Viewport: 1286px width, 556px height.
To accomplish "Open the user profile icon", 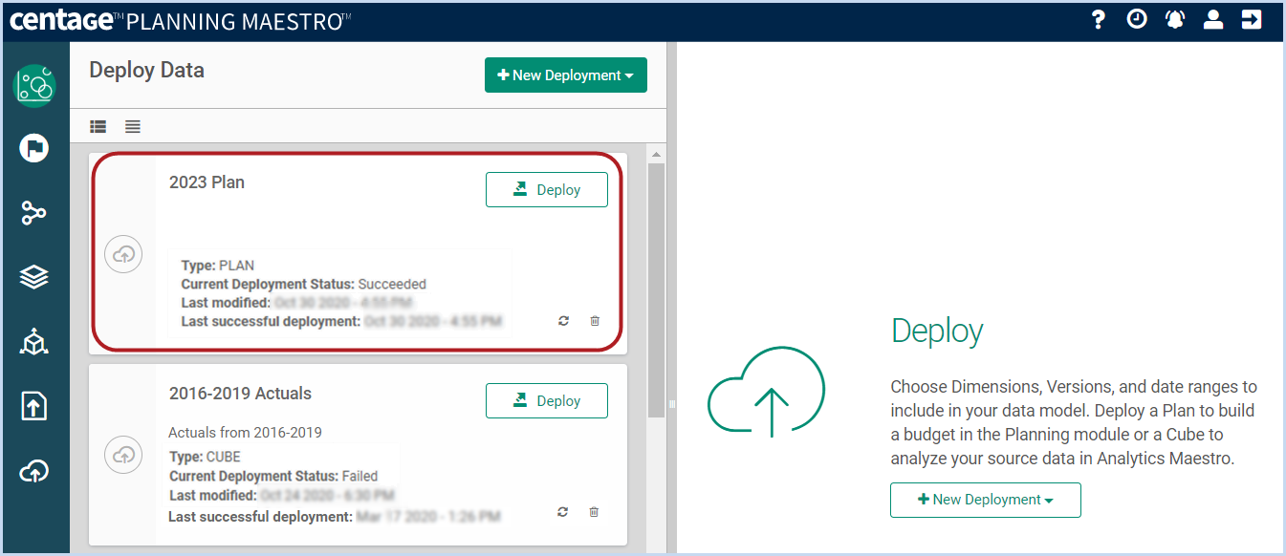I will (x=1213, y=19).
